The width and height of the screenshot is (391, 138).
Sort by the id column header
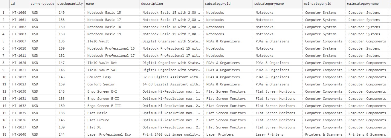[x=19, y=4]
